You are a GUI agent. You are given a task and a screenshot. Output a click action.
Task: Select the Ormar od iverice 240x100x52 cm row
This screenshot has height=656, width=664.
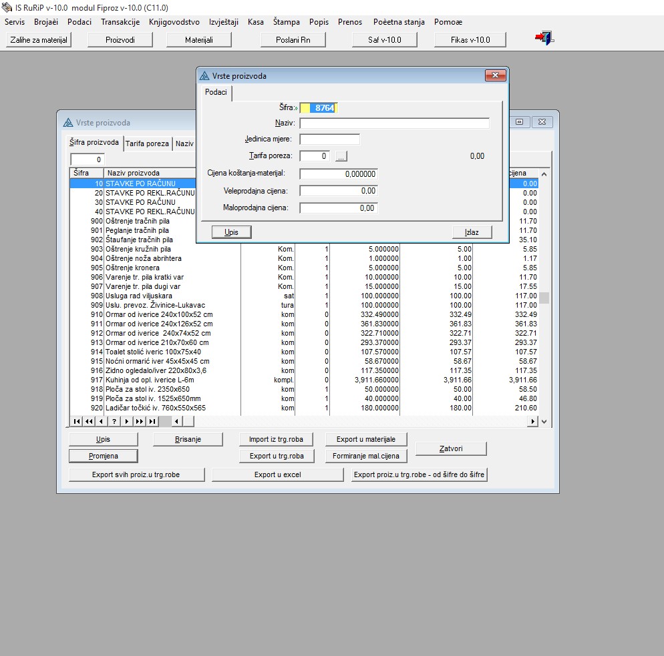[159, 314]
